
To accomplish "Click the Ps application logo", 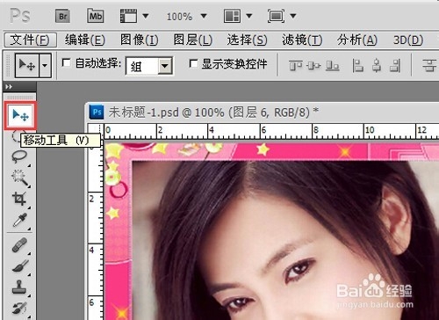I will coord(20,16).
